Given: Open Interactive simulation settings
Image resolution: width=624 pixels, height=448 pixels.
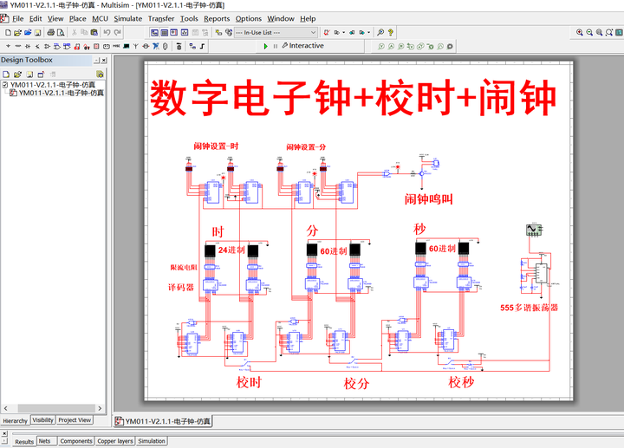Looking at the screenshot, I should coord(303,46).
